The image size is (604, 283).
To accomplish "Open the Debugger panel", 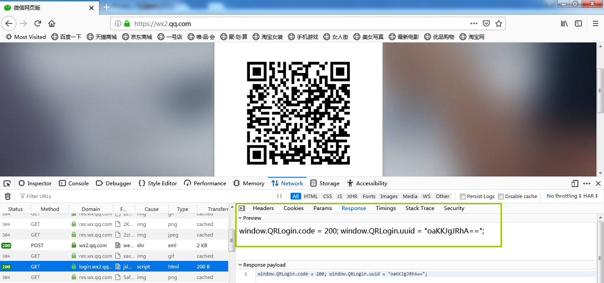I will click(114, 184).
